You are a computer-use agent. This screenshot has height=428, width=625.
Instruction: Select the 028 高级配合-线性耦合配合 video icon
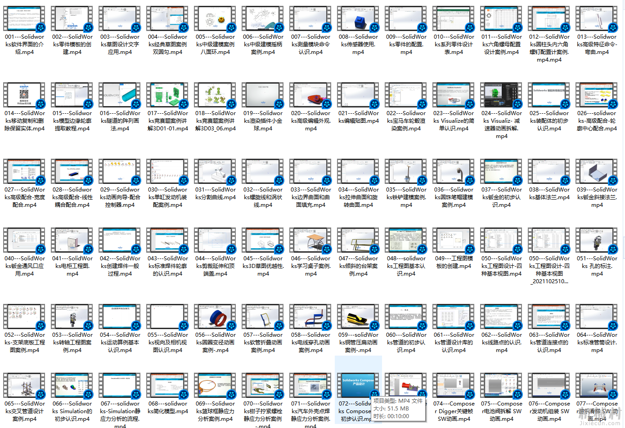[x=72, y=172]
